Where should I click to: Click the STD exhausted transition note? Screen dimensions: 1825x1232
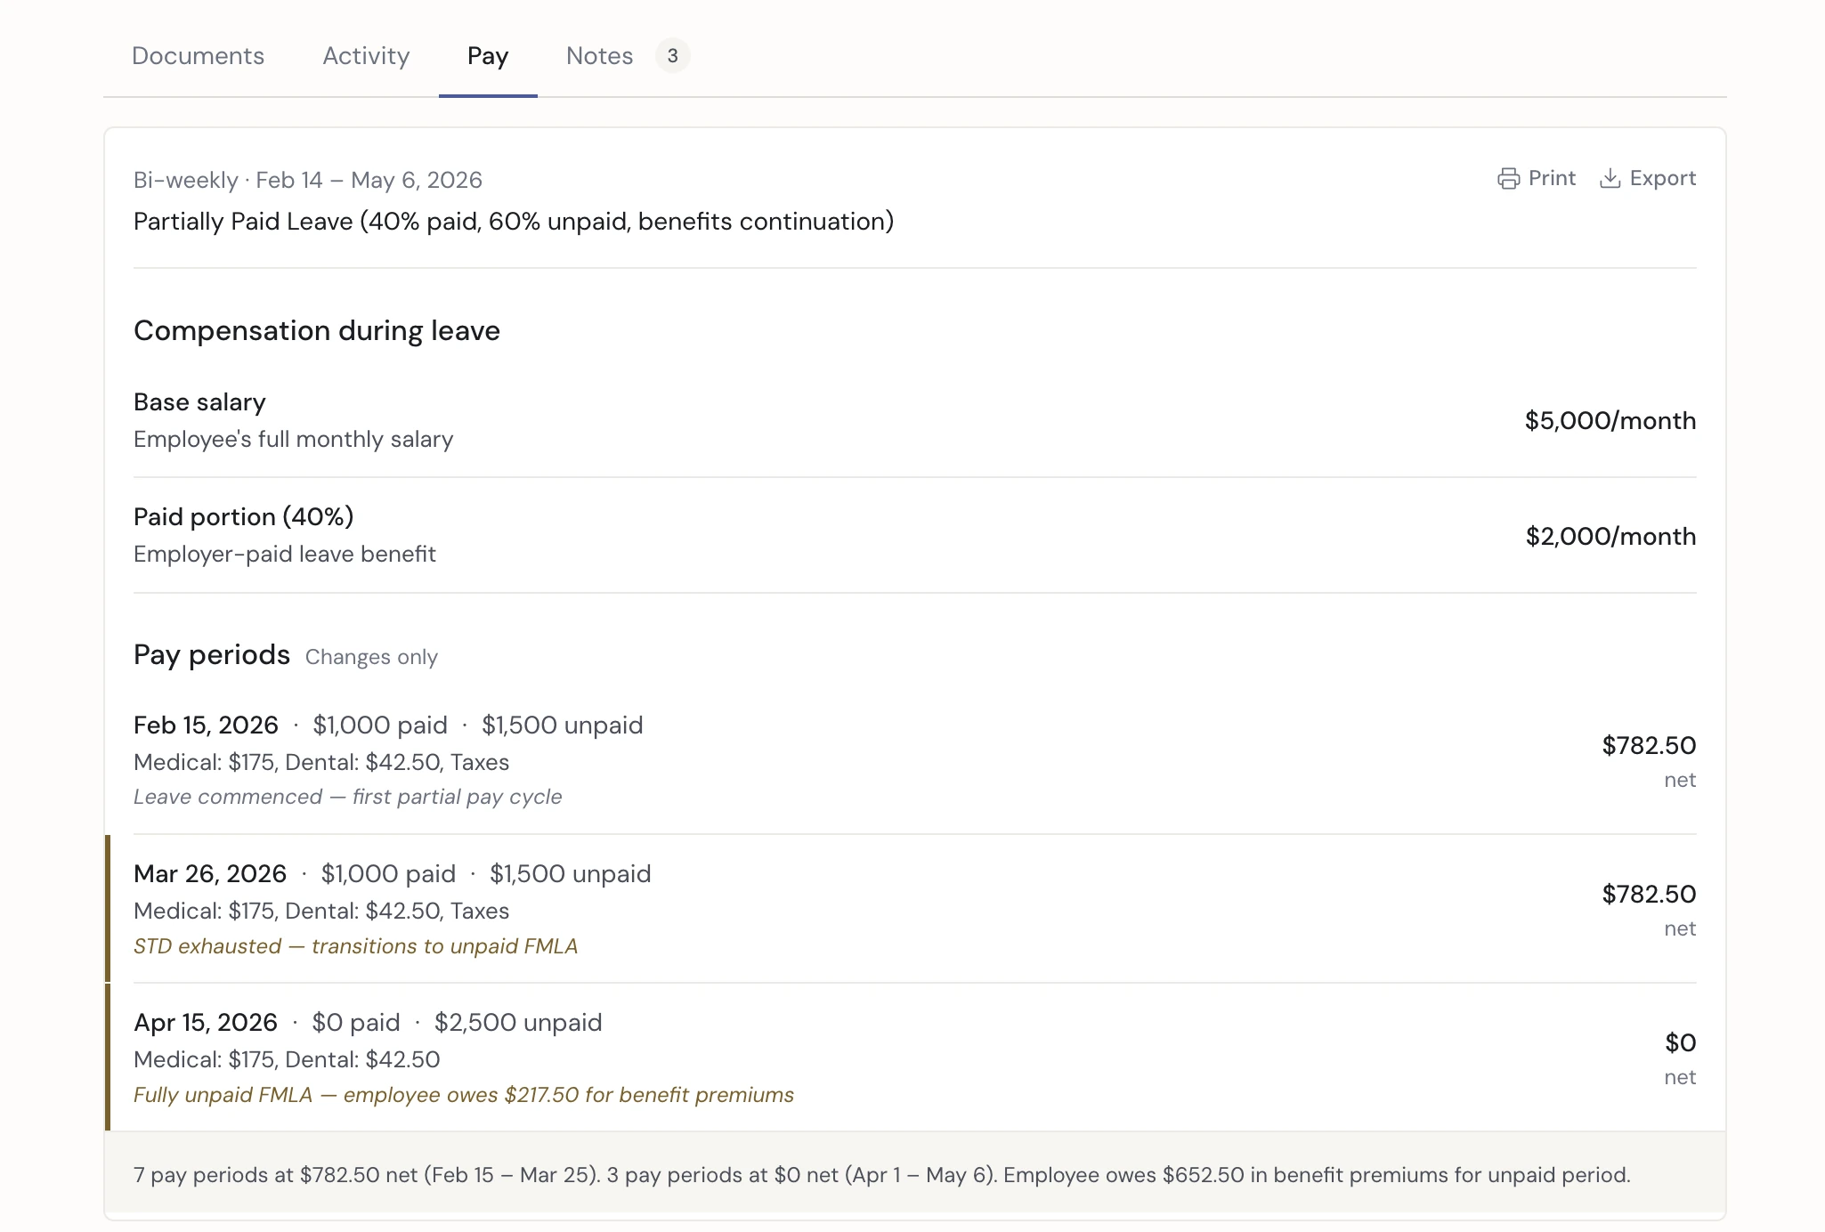tap(355, 946)
